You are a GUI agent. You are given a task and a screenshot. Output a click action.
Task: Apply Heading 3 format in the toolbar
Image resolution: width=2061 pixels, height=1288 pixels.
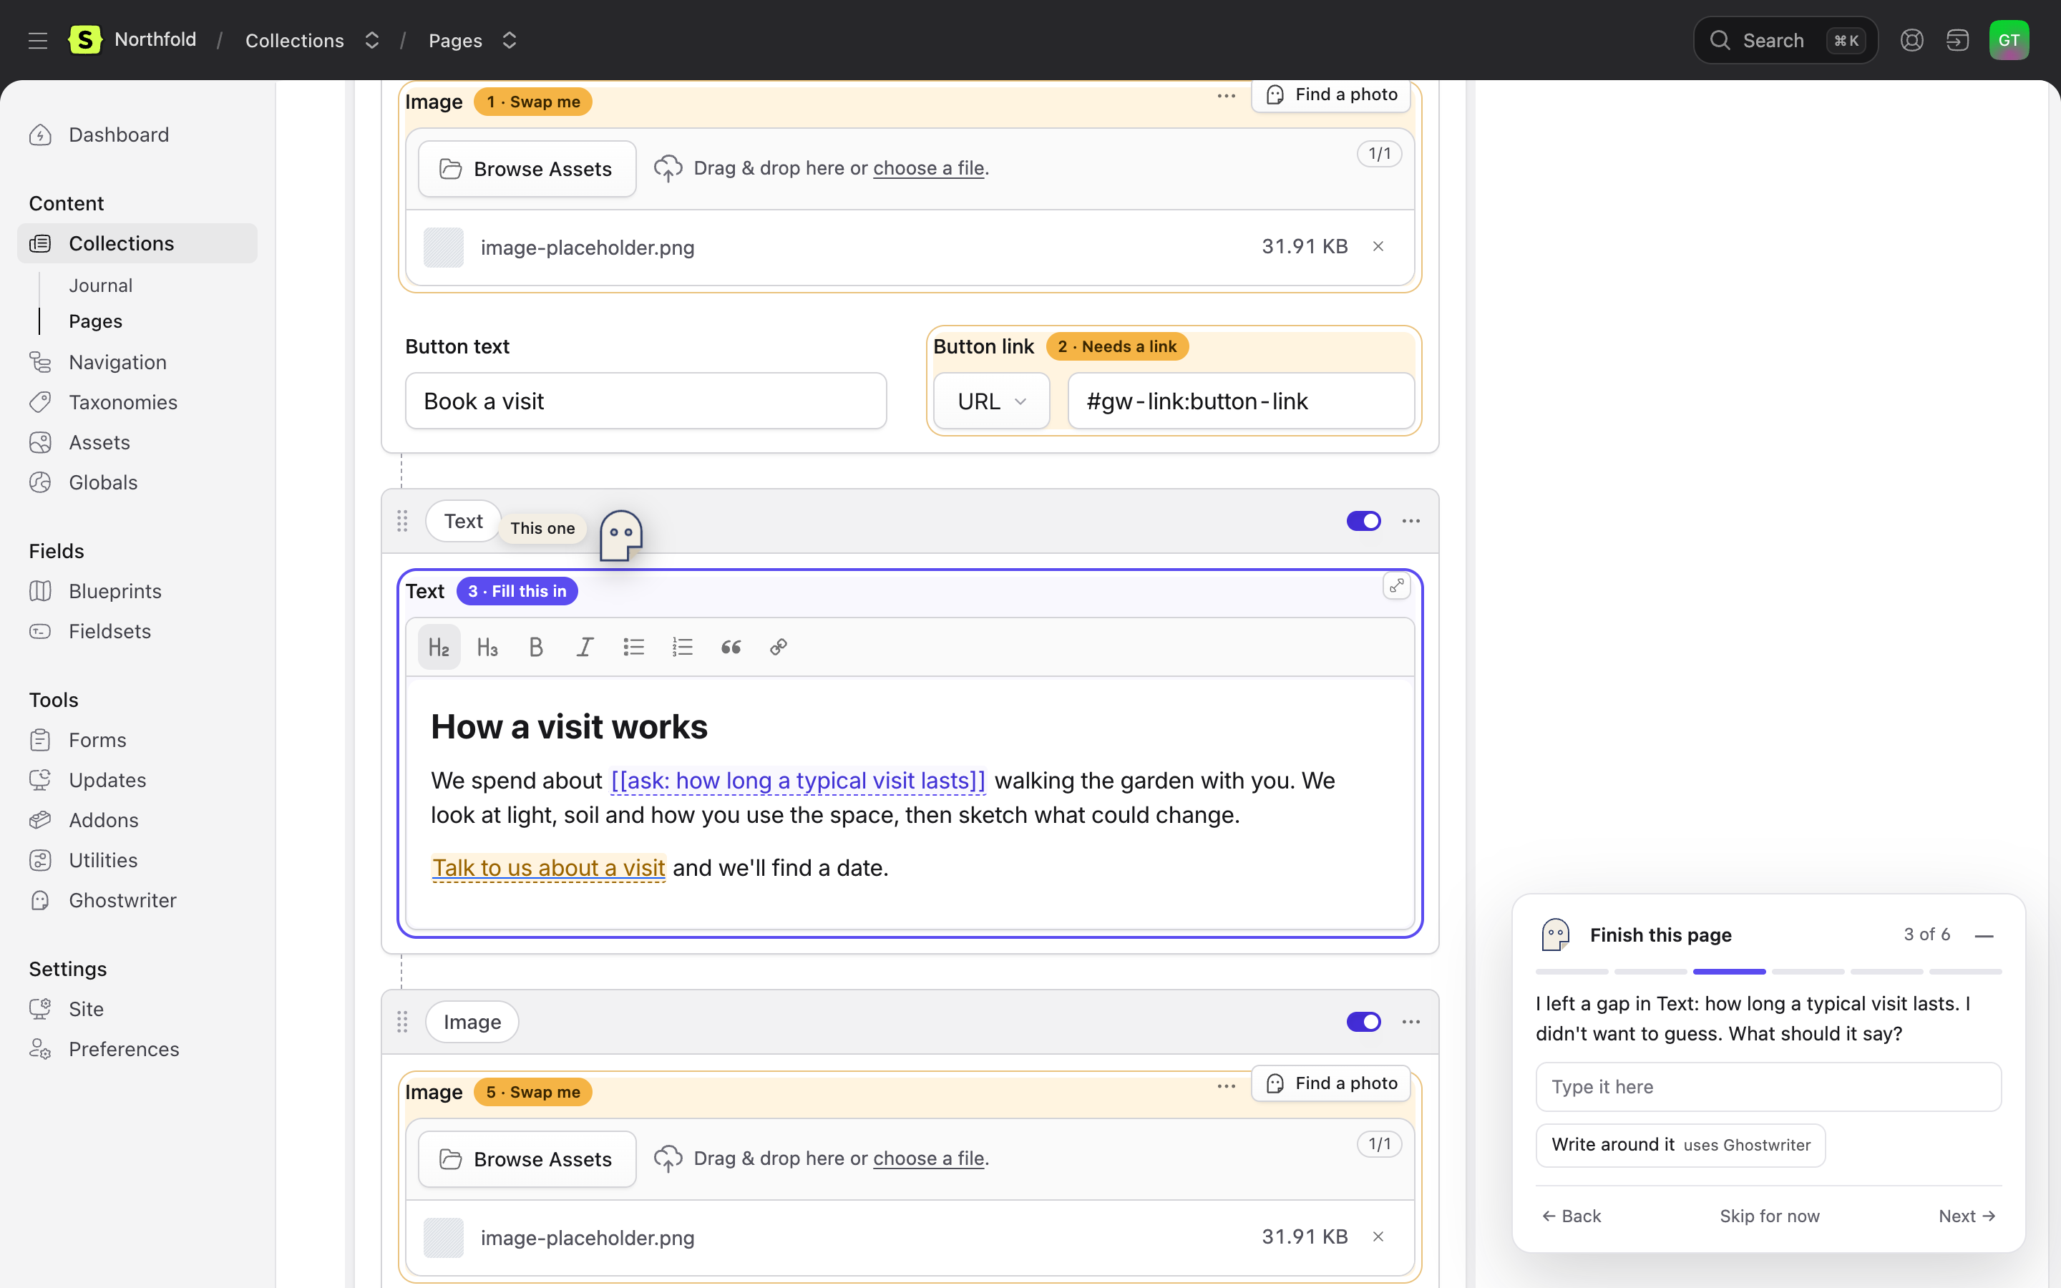pyautogui.click(x=487, y=648)
